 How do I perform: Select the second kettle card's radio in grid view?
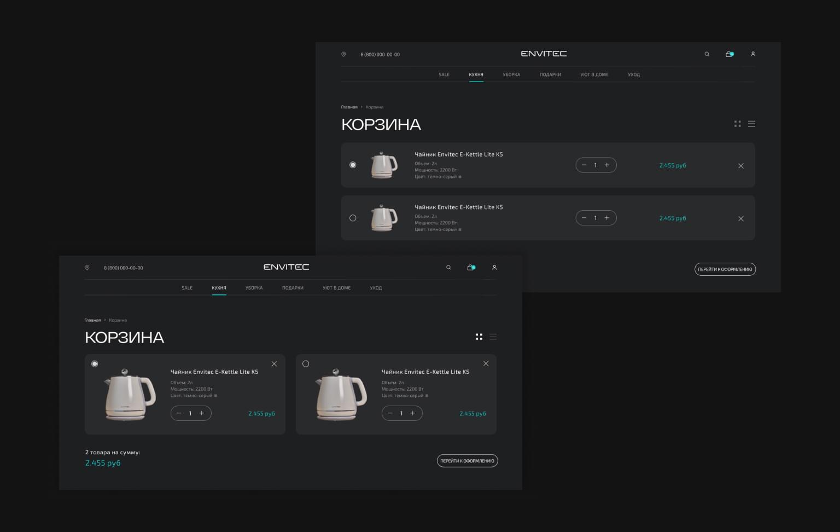click(306, 364)
